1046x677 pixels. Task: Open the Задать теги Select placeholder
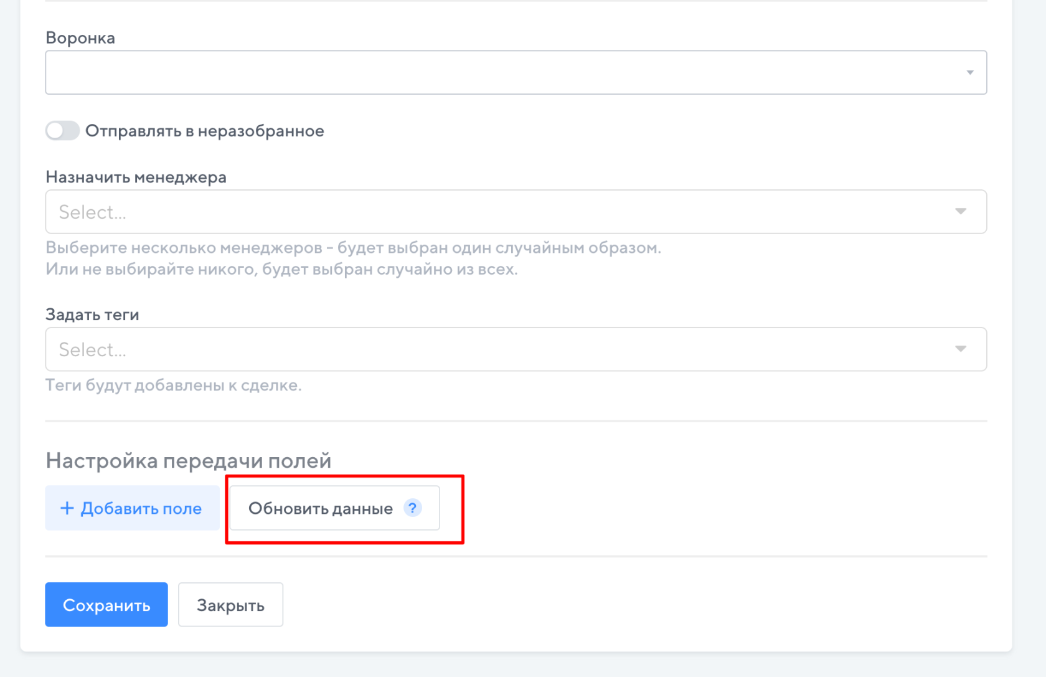pos(92,349)
